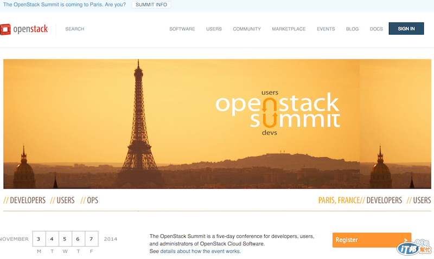This screenshot has width=434, height=259.
Task: Select date box 7 (Friday)
Action: 91,239
